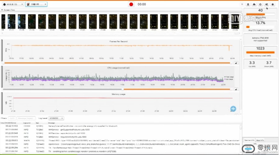Screen dimensions: 279x155
Task: Click the CPU chart zoom reset icon
Action: coord(236,89)
